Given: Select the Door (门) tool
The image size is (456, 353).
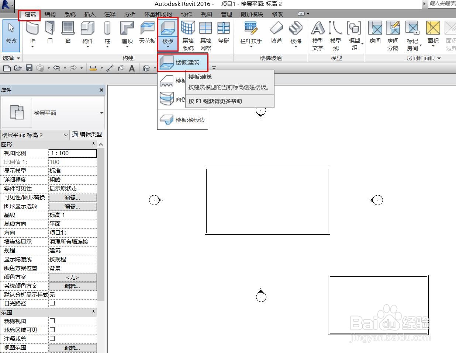Looking at the screenshot, I should click(50, 32).
